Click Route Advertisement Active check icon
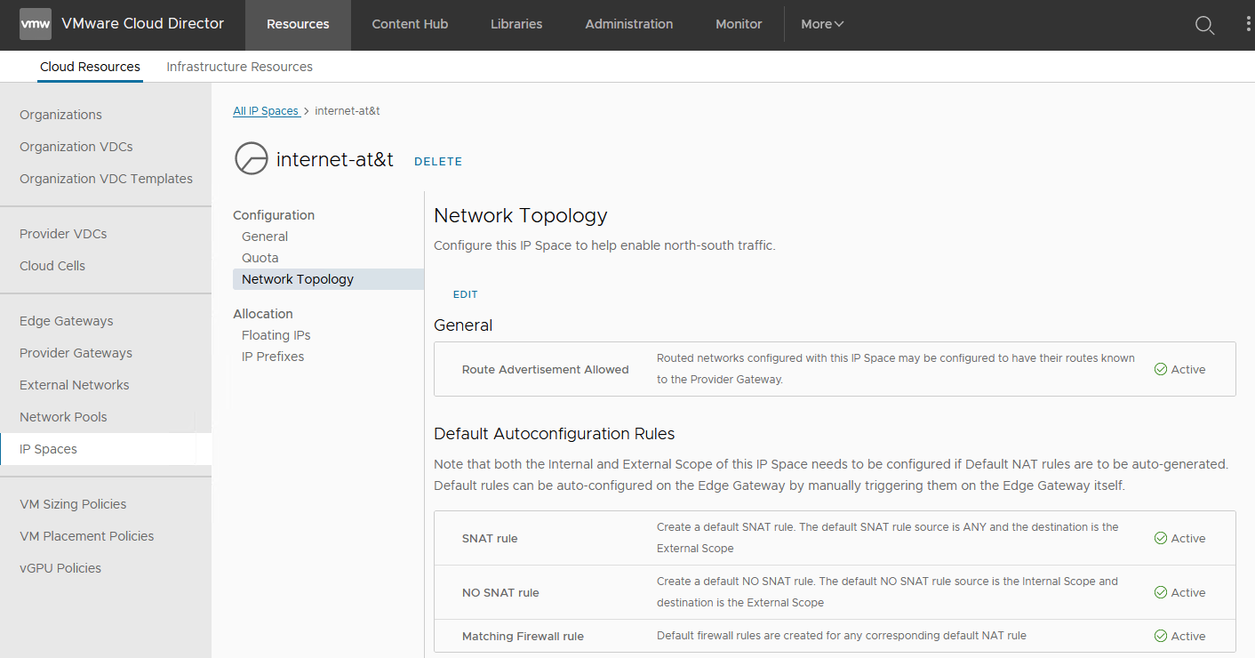Screen dimensions: 1255x658 pos(1160,369)
